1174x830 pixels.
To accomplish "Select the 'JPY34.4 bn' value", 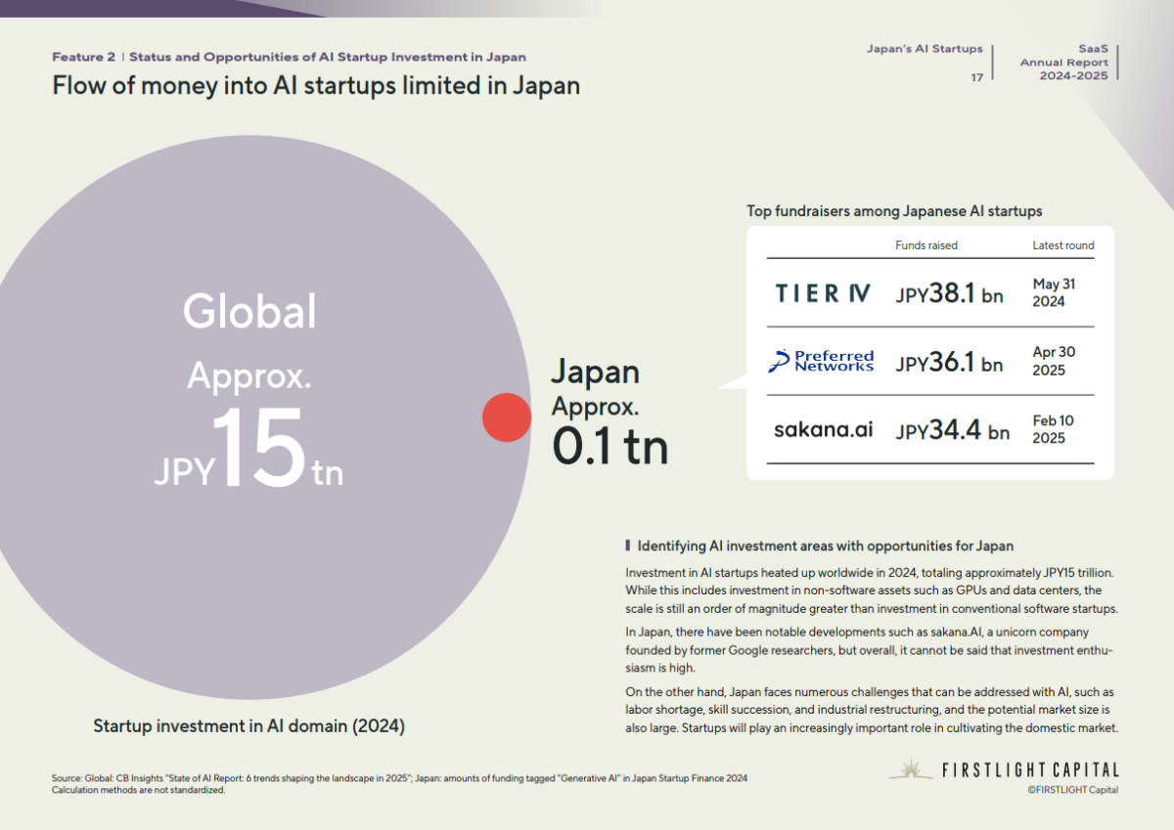I will tap(952, 429).
